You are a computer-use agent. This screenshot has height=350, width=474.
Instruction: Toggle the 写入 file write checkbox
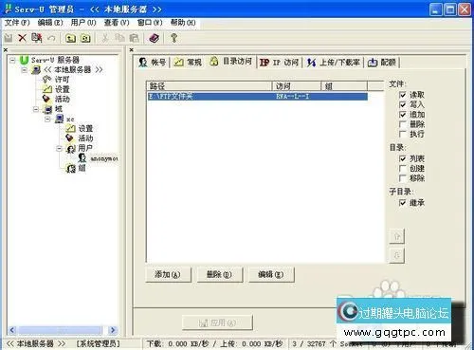tap(403, 104)
